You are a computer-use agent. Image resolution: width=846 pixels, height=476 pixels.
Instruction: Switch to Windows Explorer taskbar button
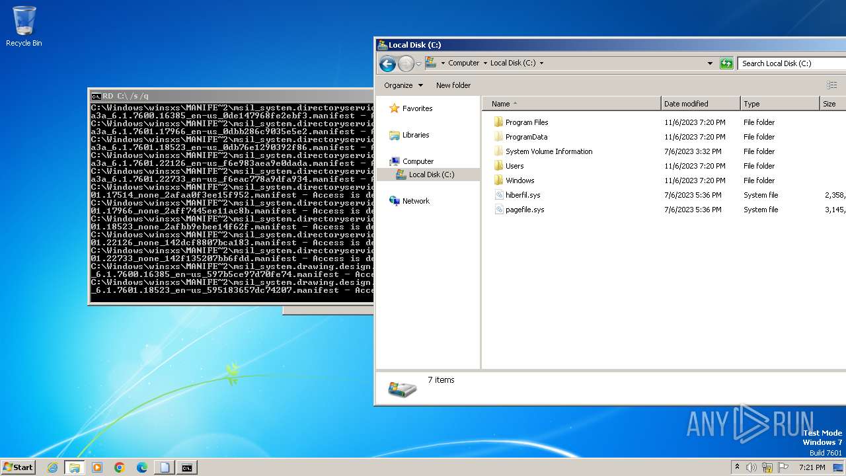75,467
